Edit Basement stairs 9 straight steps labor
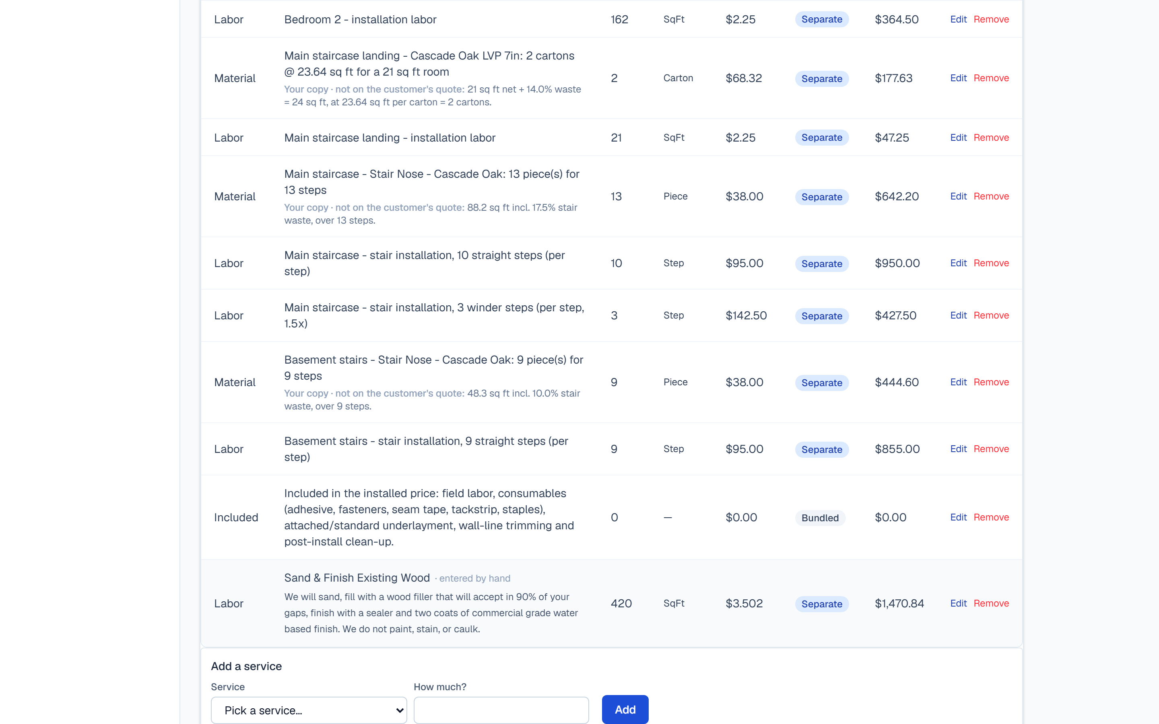 point(958,449)
